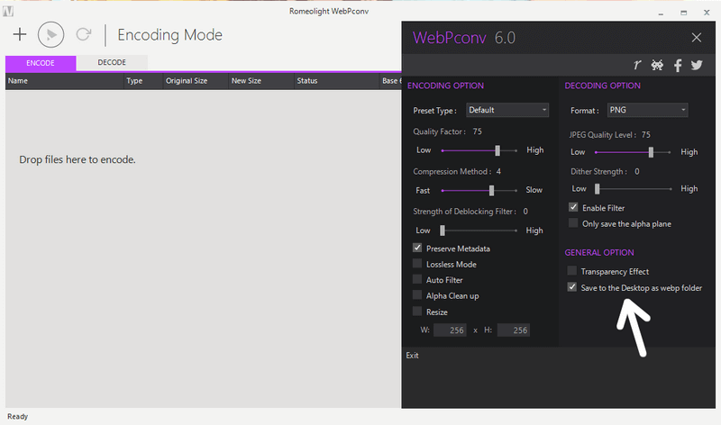The height and width of the screenshot is (425, 721).
Task: Sort by the Name column header
Action: pos(64,81)
